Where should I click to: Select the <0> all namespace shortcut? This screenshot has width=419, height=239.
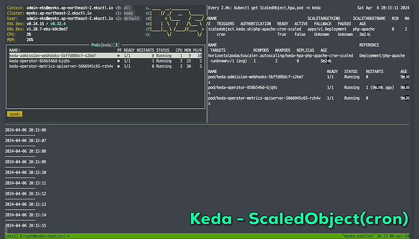[x=123, y=8]
